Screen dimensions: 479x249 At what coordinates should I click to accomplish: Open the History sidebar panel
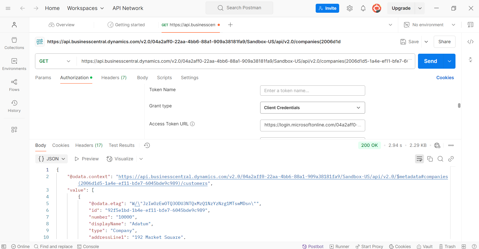tap(14, 106)
